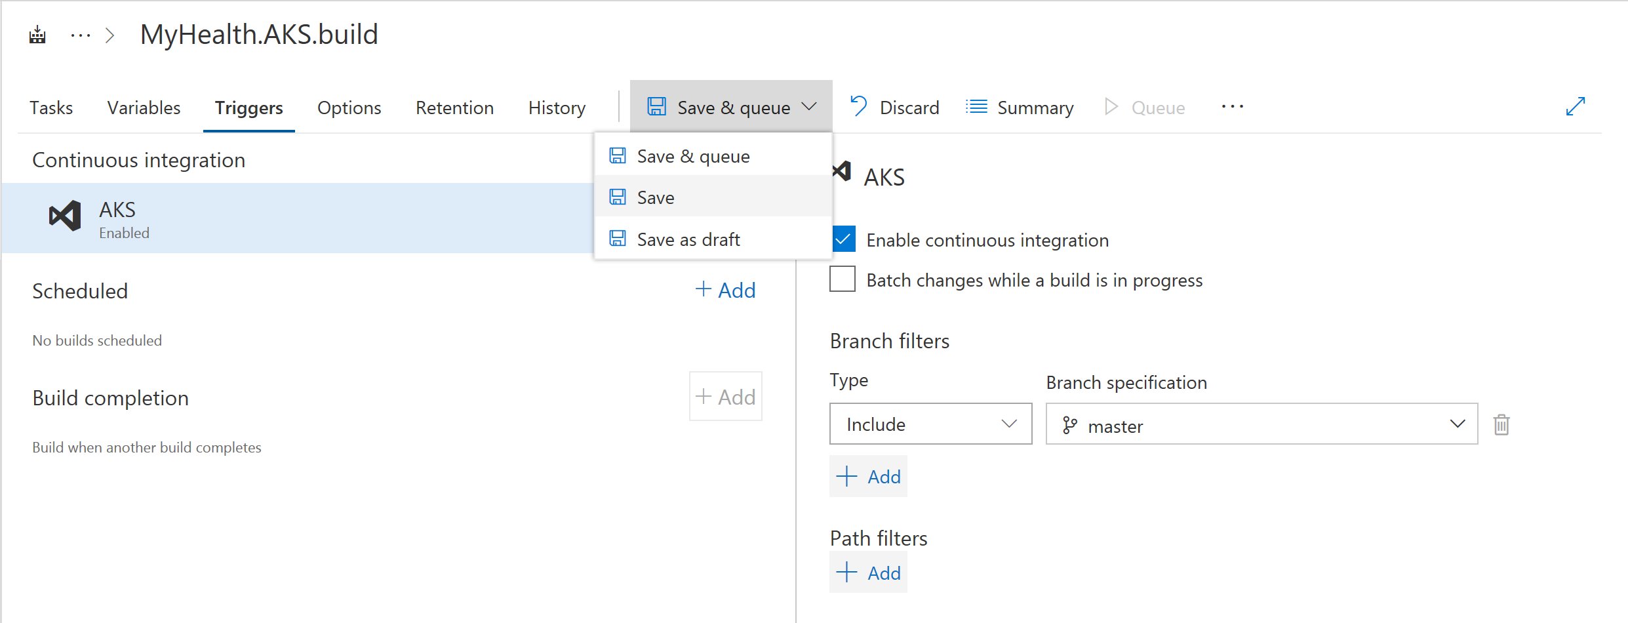Image resolution: width=1628 pixels, height=623 pixels.
Task: Click the expand to fullscreen icon
Action: (1575, 106)
